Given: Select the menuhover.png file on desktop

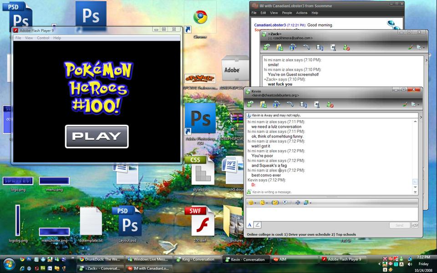Looking at the screenshot, I should [55, 235].
